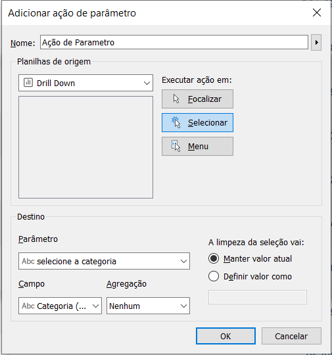The width and height of the screenshot is (332, 355).
Task: Open the selecione a categoria parameter dropdown
Action: click(104, 261)
